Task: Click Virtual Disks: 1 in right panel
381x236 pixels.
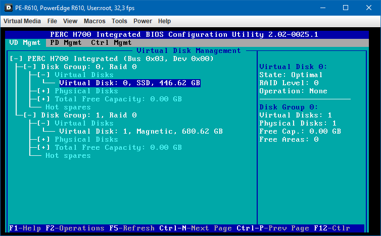Action: pos(296,115)
